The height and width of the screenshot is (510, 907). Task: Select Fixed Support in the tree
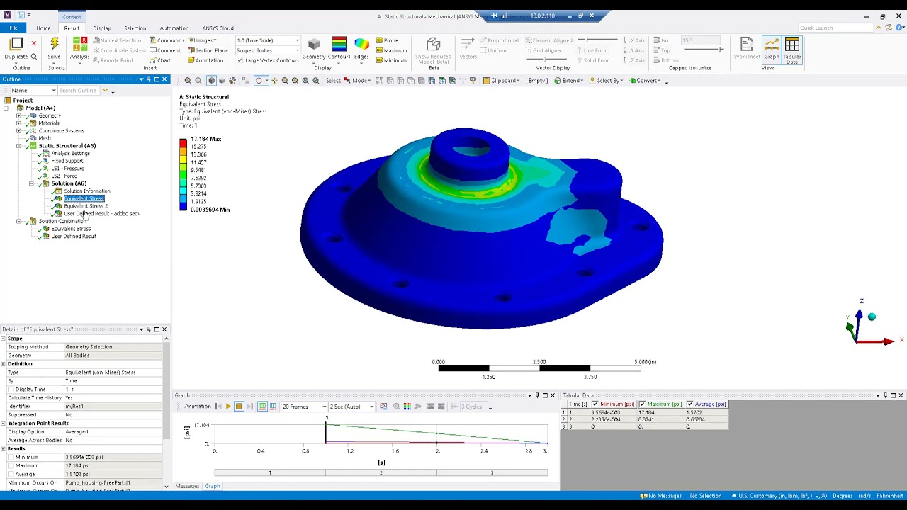67,161
